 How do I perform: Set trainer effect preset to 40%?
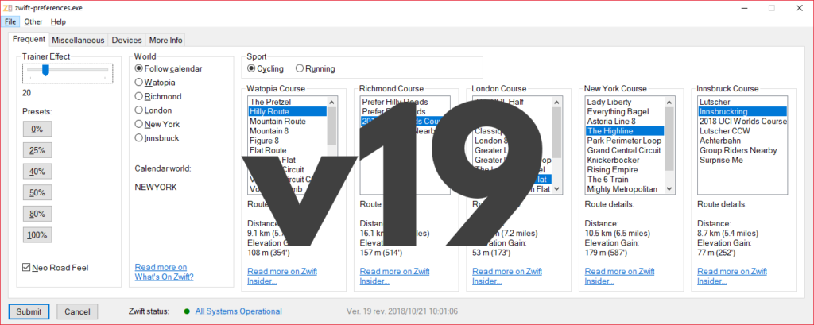37,172
